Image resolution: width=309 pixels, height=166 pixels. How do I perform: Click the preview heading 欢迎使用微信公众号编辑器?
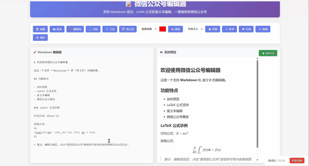click(190, 70)
